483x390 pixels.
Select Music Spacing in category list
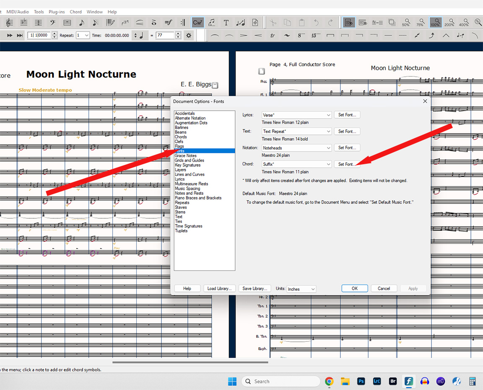coord(187,189)
